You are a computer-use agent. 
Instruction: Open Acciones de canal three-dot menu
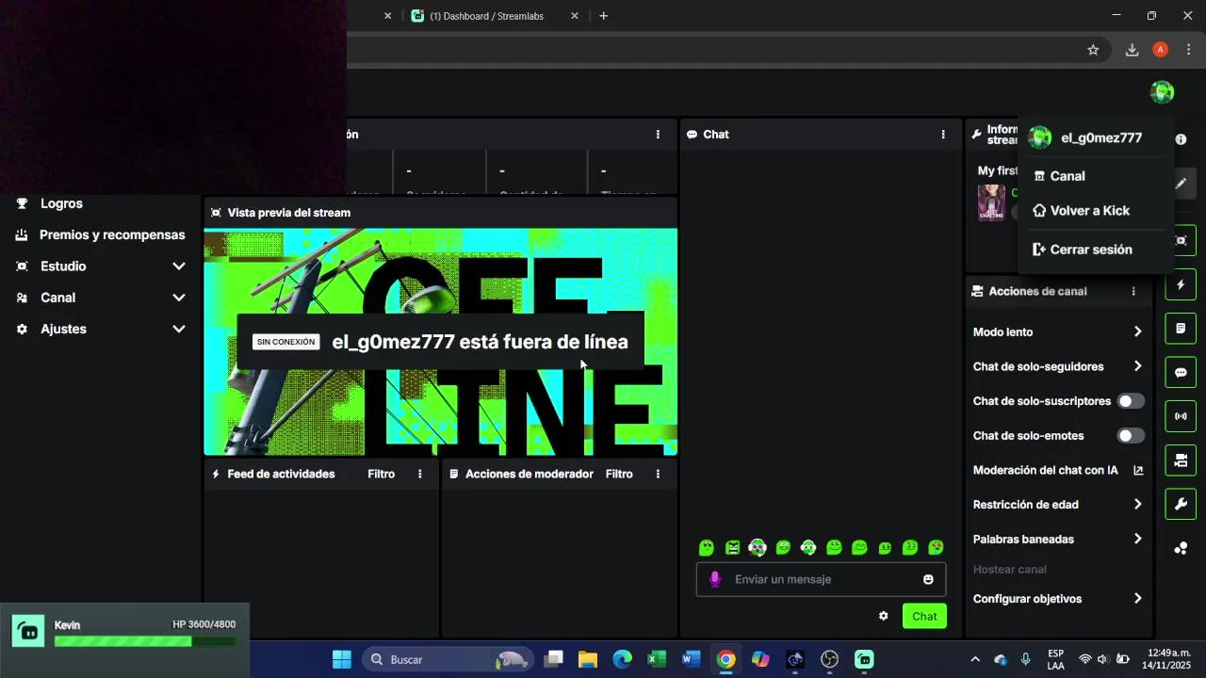point(1133,292)
